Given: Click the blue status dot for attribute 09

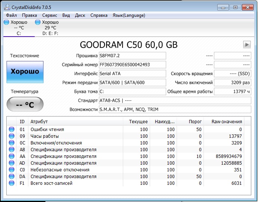Looking at the screenshot, I should 12,136.
